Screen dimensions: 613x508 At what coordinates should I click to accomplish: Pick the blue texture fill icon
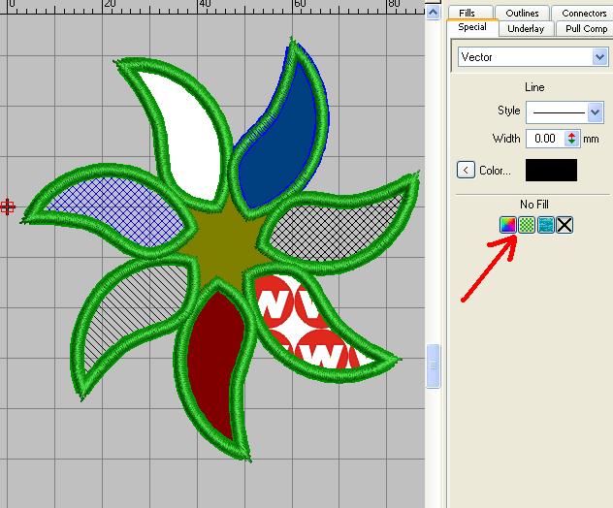[545, 225]
